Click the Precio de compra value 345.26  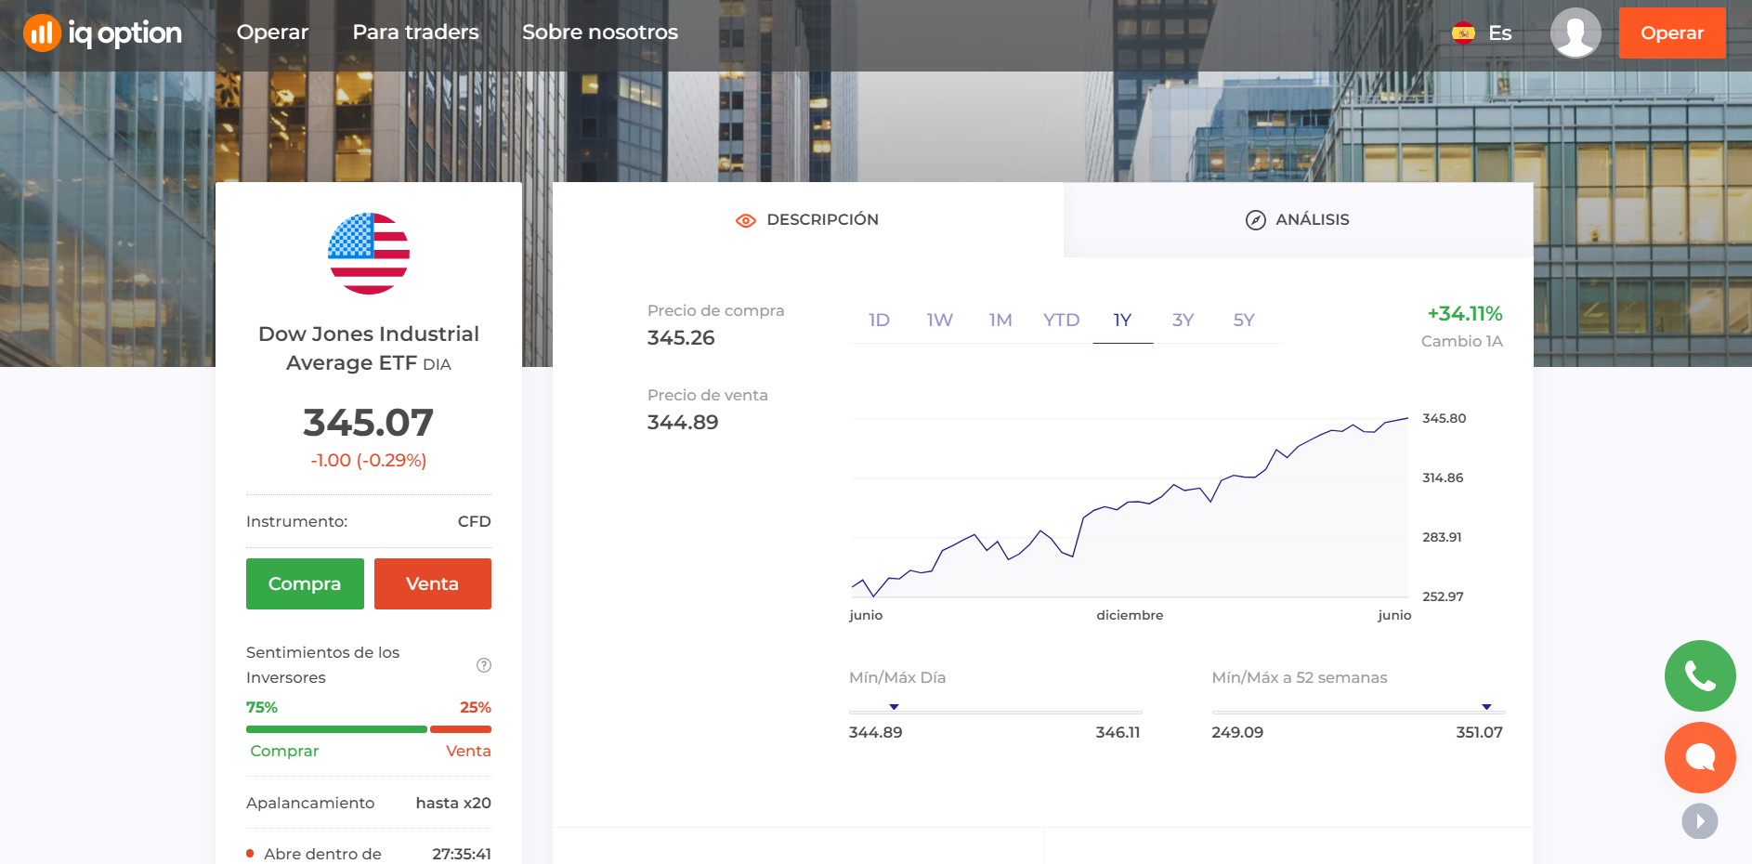coord(681,338)
